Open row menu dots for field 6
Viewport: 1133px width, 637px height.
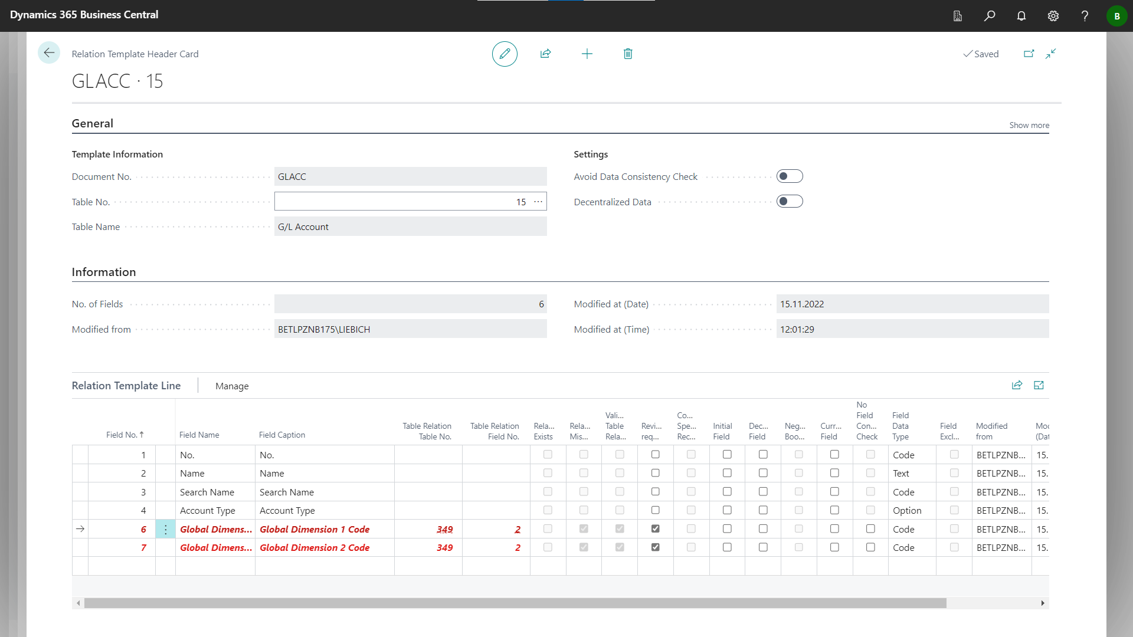[x=165, y=530]
